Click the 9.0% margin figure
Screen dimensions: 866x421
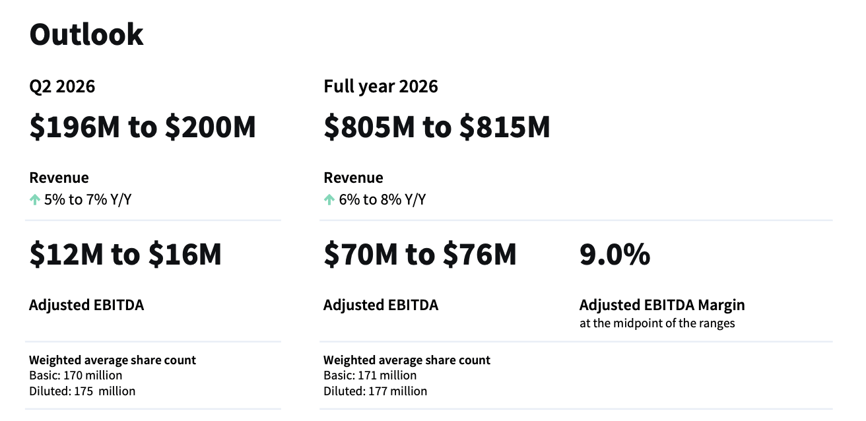point(615,255)
